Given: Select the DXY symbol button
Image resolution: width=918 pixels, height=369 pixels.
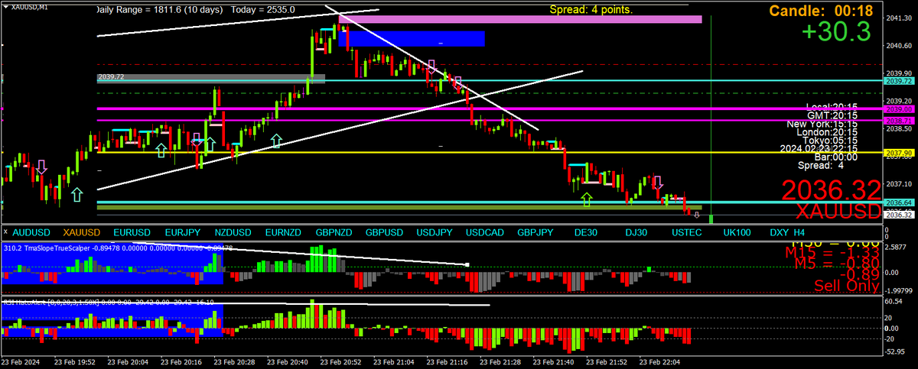Looking at the screenshot, I should pyautogui.click(x=779, y=231).
